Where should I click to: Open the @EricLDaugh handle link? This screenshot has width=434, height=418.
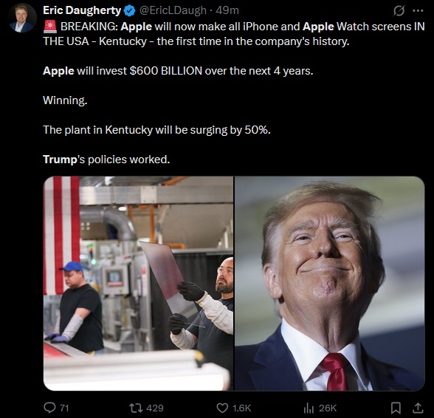click(173, 10)
